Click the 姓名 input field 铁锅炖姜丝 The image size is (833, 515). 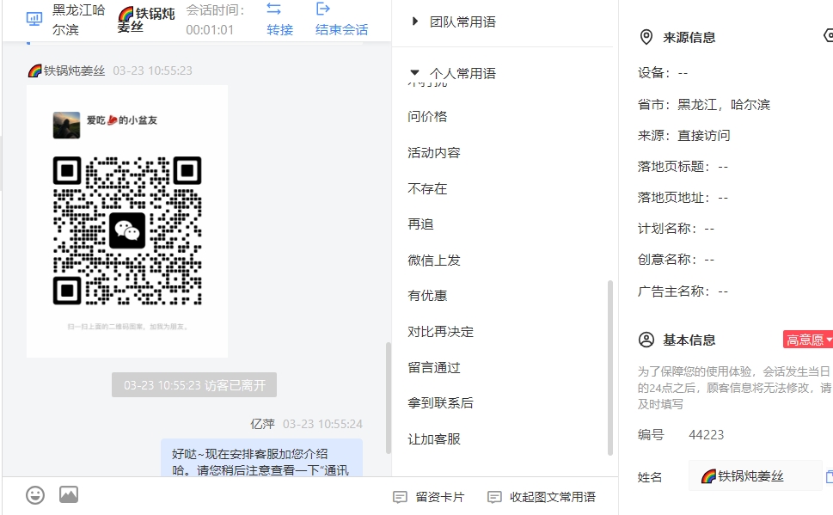point(755,475)
